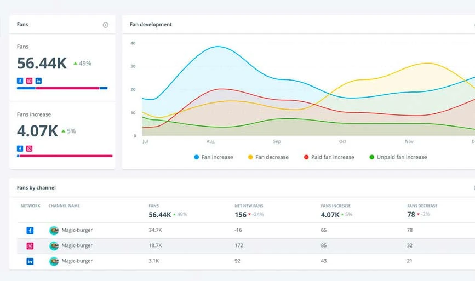Click the fans distribution bar under 56.44K
This screenshot has height=281, width=475.
[62, 88]
